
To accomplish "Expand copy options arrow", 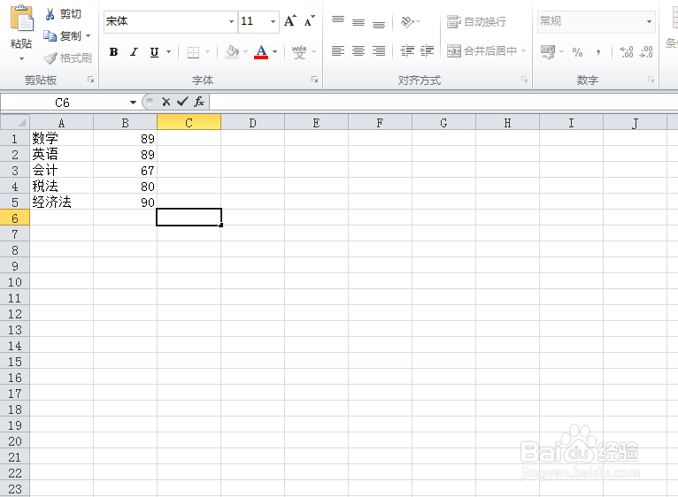I will [x=89, y=36].
